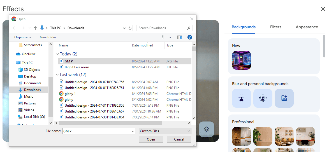Open the recent locations dropdown arrow

click(29, 28)
